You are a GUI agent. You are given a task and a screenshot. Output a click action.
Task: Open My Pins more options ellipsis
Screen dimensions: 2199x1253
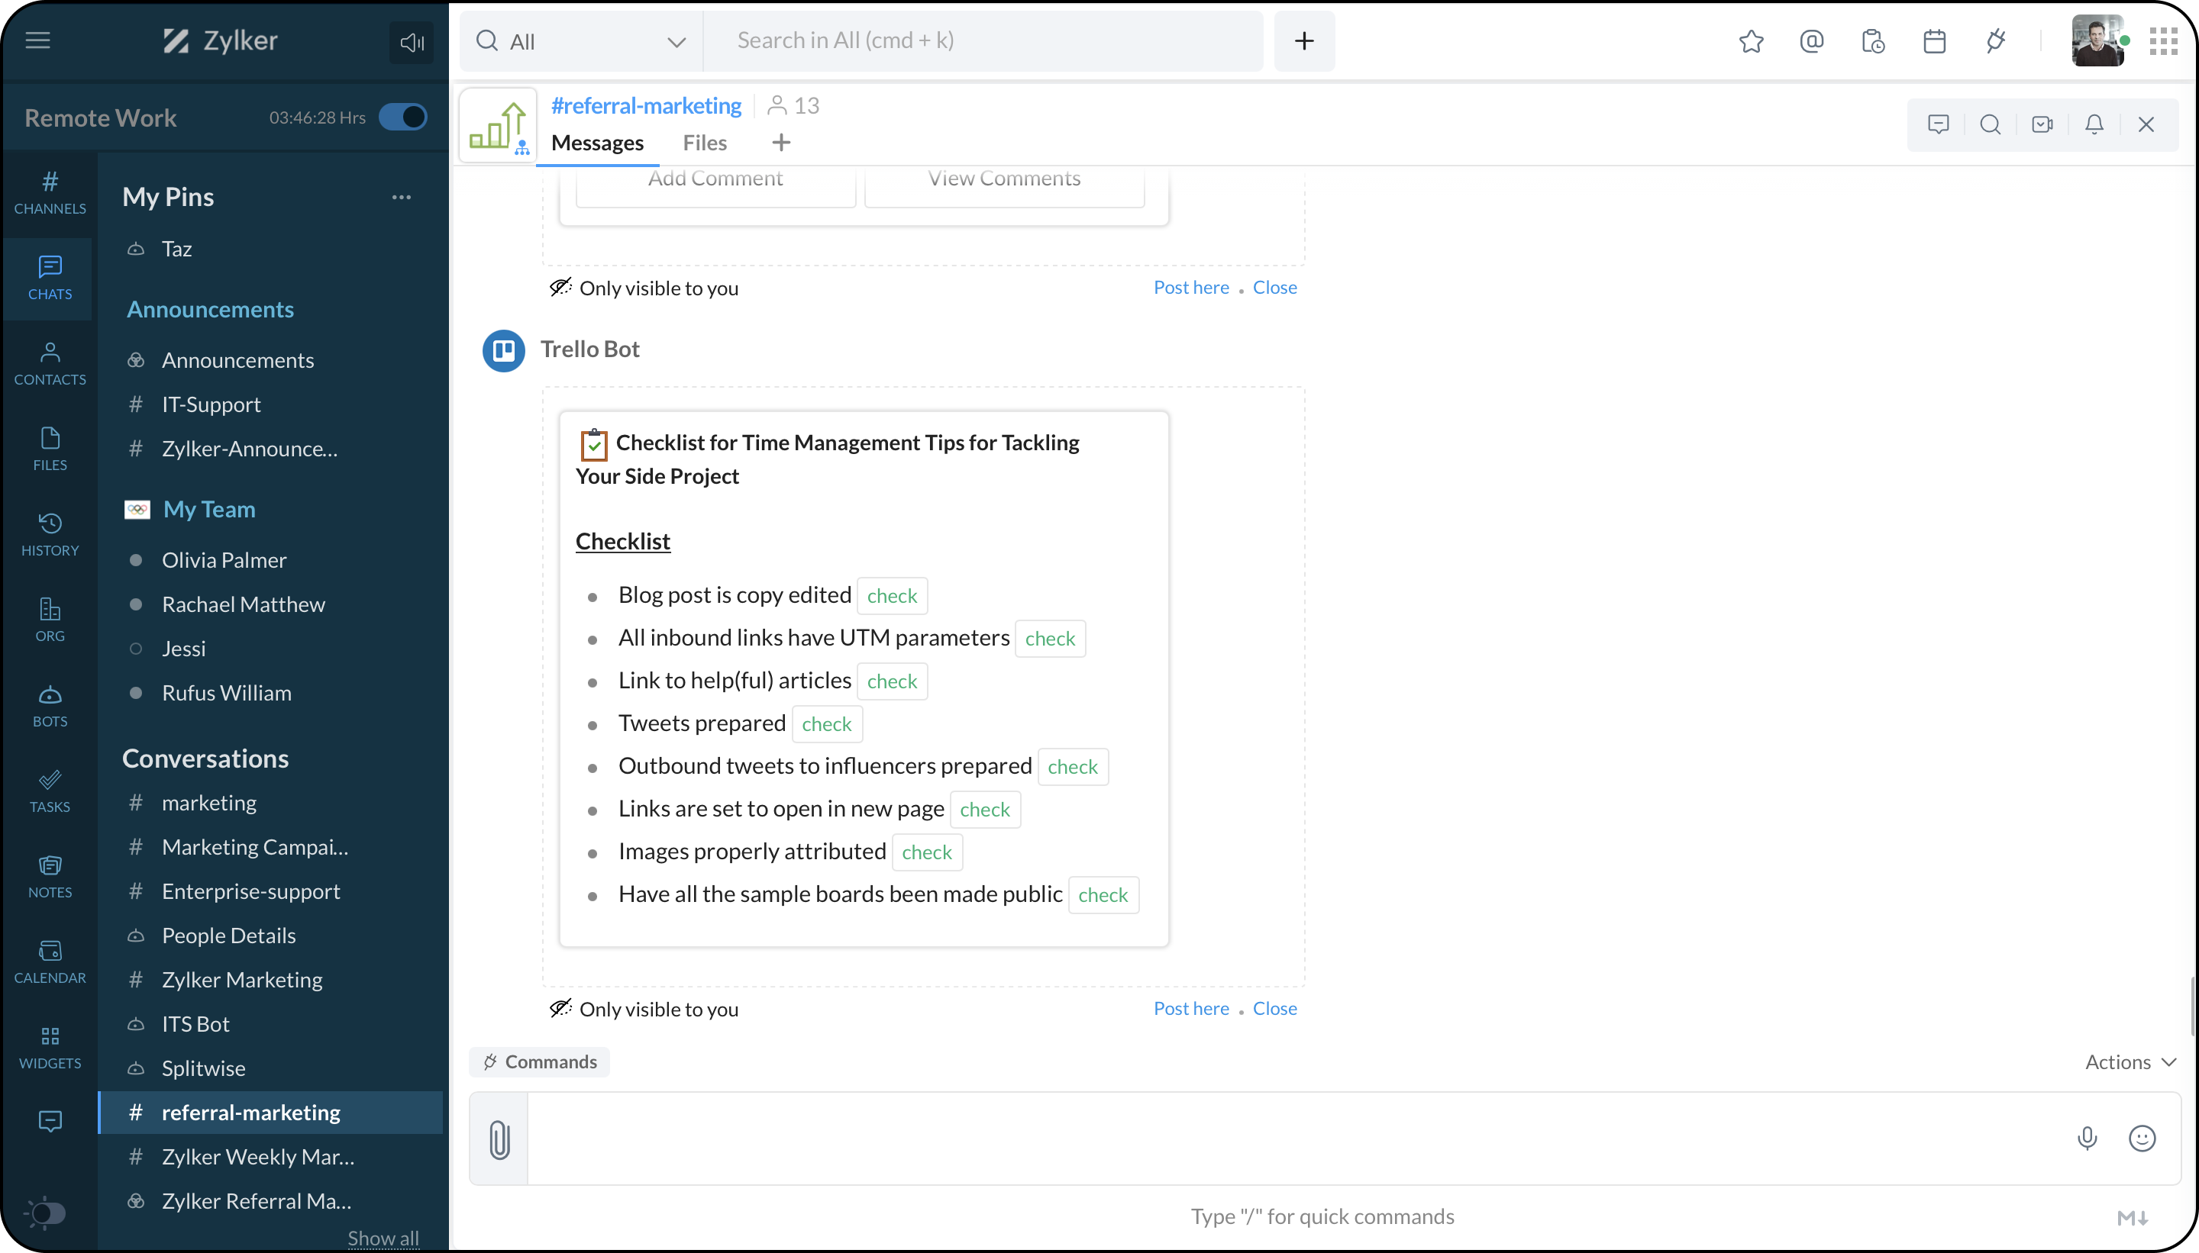point(401,197)
